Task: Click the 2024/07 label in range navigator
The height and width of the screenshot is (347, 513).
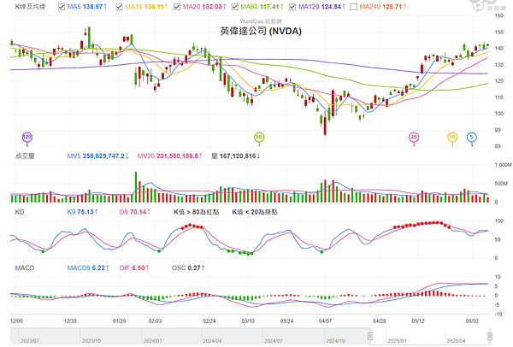Action: [274, 341]
